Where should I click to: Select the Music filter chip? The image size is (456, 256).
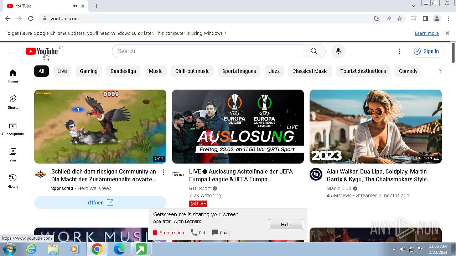[x=156, y=71]
